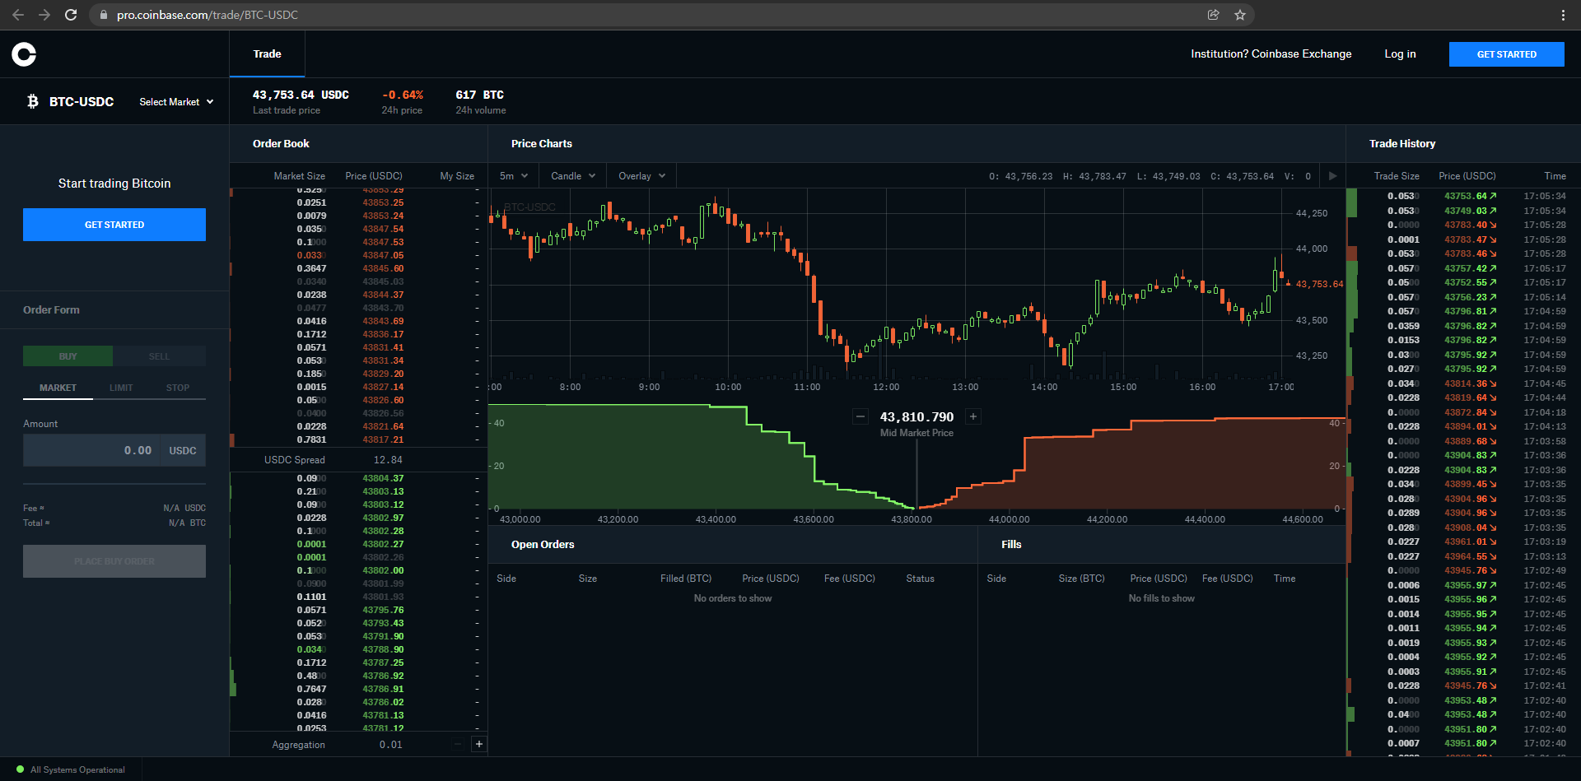
Task: Click the Status column in Open Orders
Action: click(920, 579)
